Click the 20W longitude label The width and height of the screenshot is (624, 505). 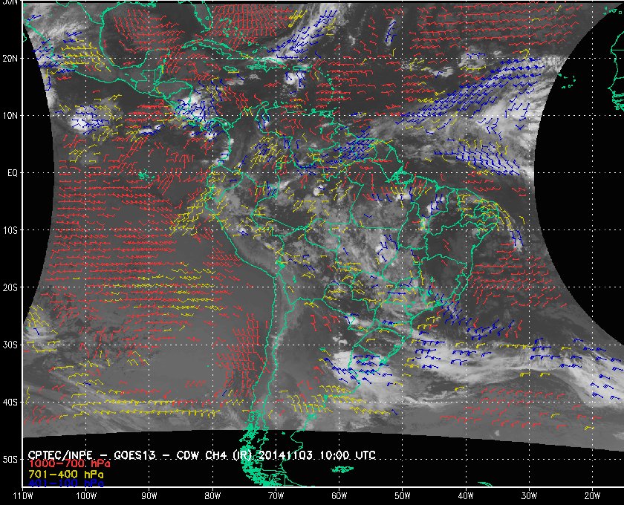tap(592, 495)
